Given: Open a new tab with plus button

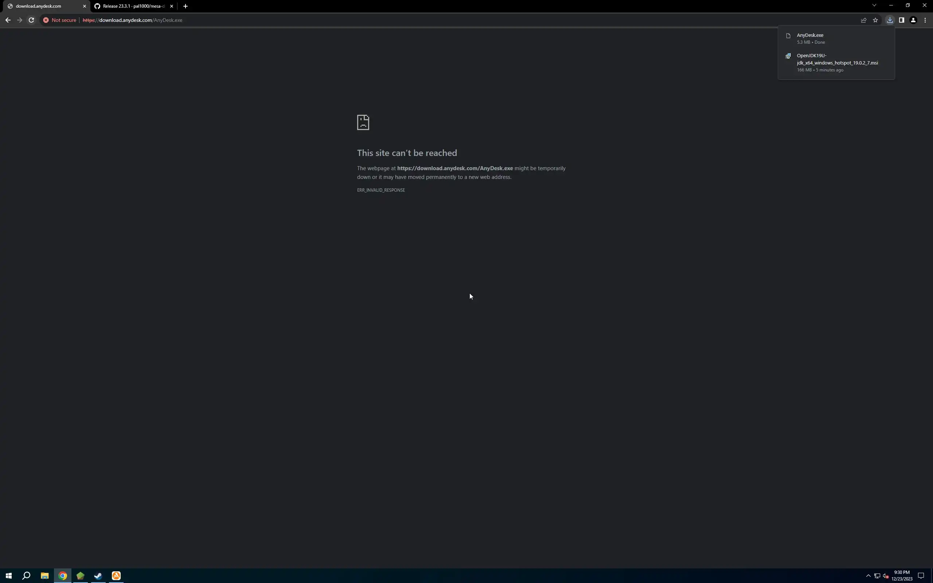Looking at the screenshot, I should click(x=186, y=6).
